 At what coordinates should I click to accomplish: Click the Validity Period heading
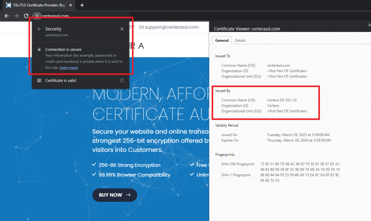coord(227,125)
